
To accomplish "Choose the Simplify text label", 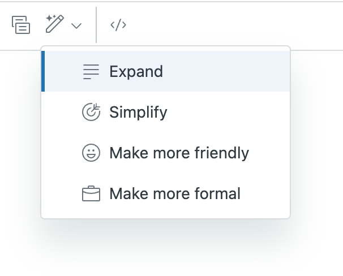I will 138,112.
